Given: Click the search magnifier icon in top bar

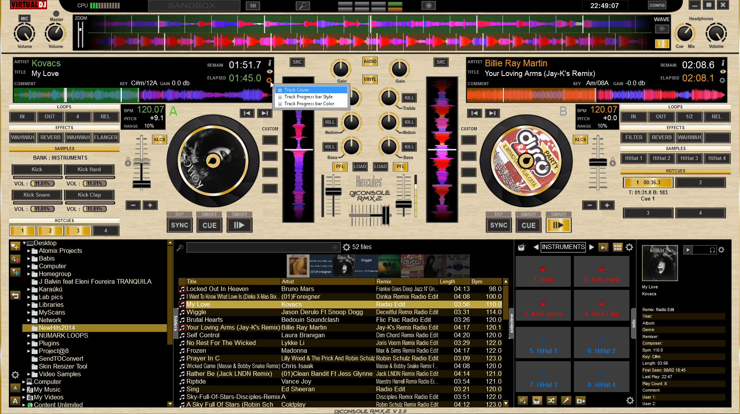Looking at the screenshot, I should pyautogui.click(x=303, y=6).
